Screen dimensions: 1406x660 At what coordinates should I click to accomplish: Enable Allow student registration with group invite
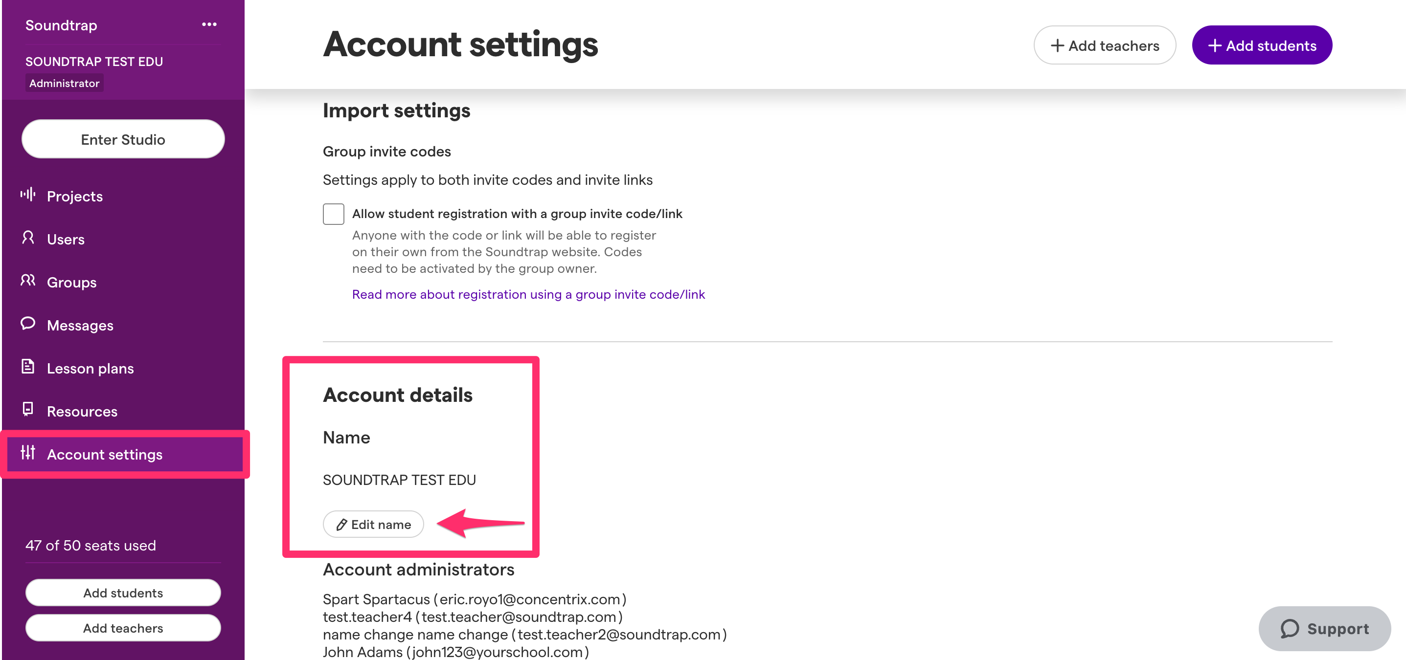333,212
